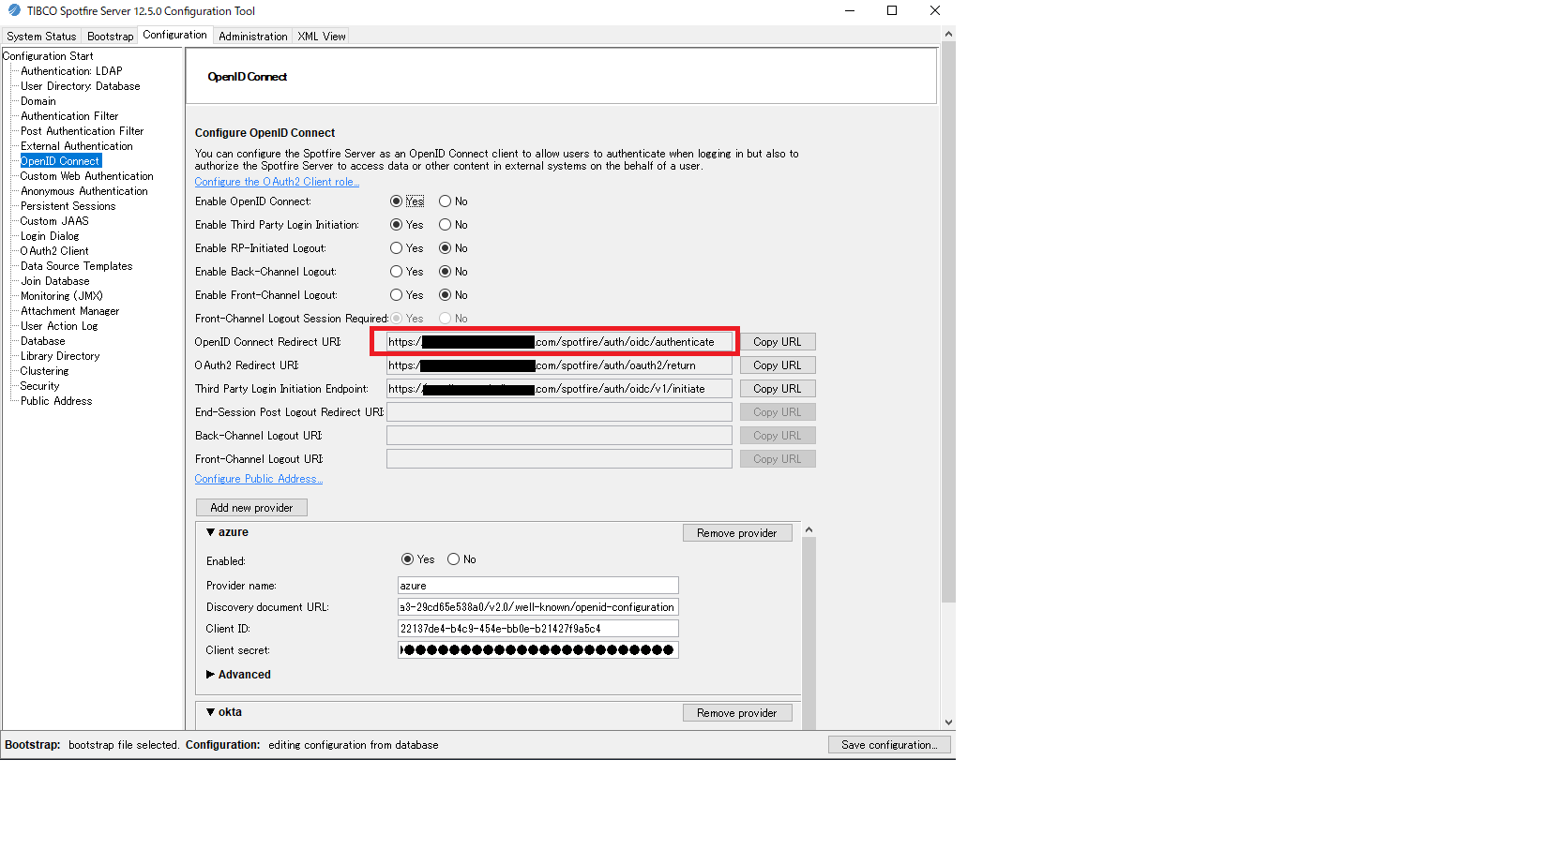Open External Authentication settings

[77, 146]
